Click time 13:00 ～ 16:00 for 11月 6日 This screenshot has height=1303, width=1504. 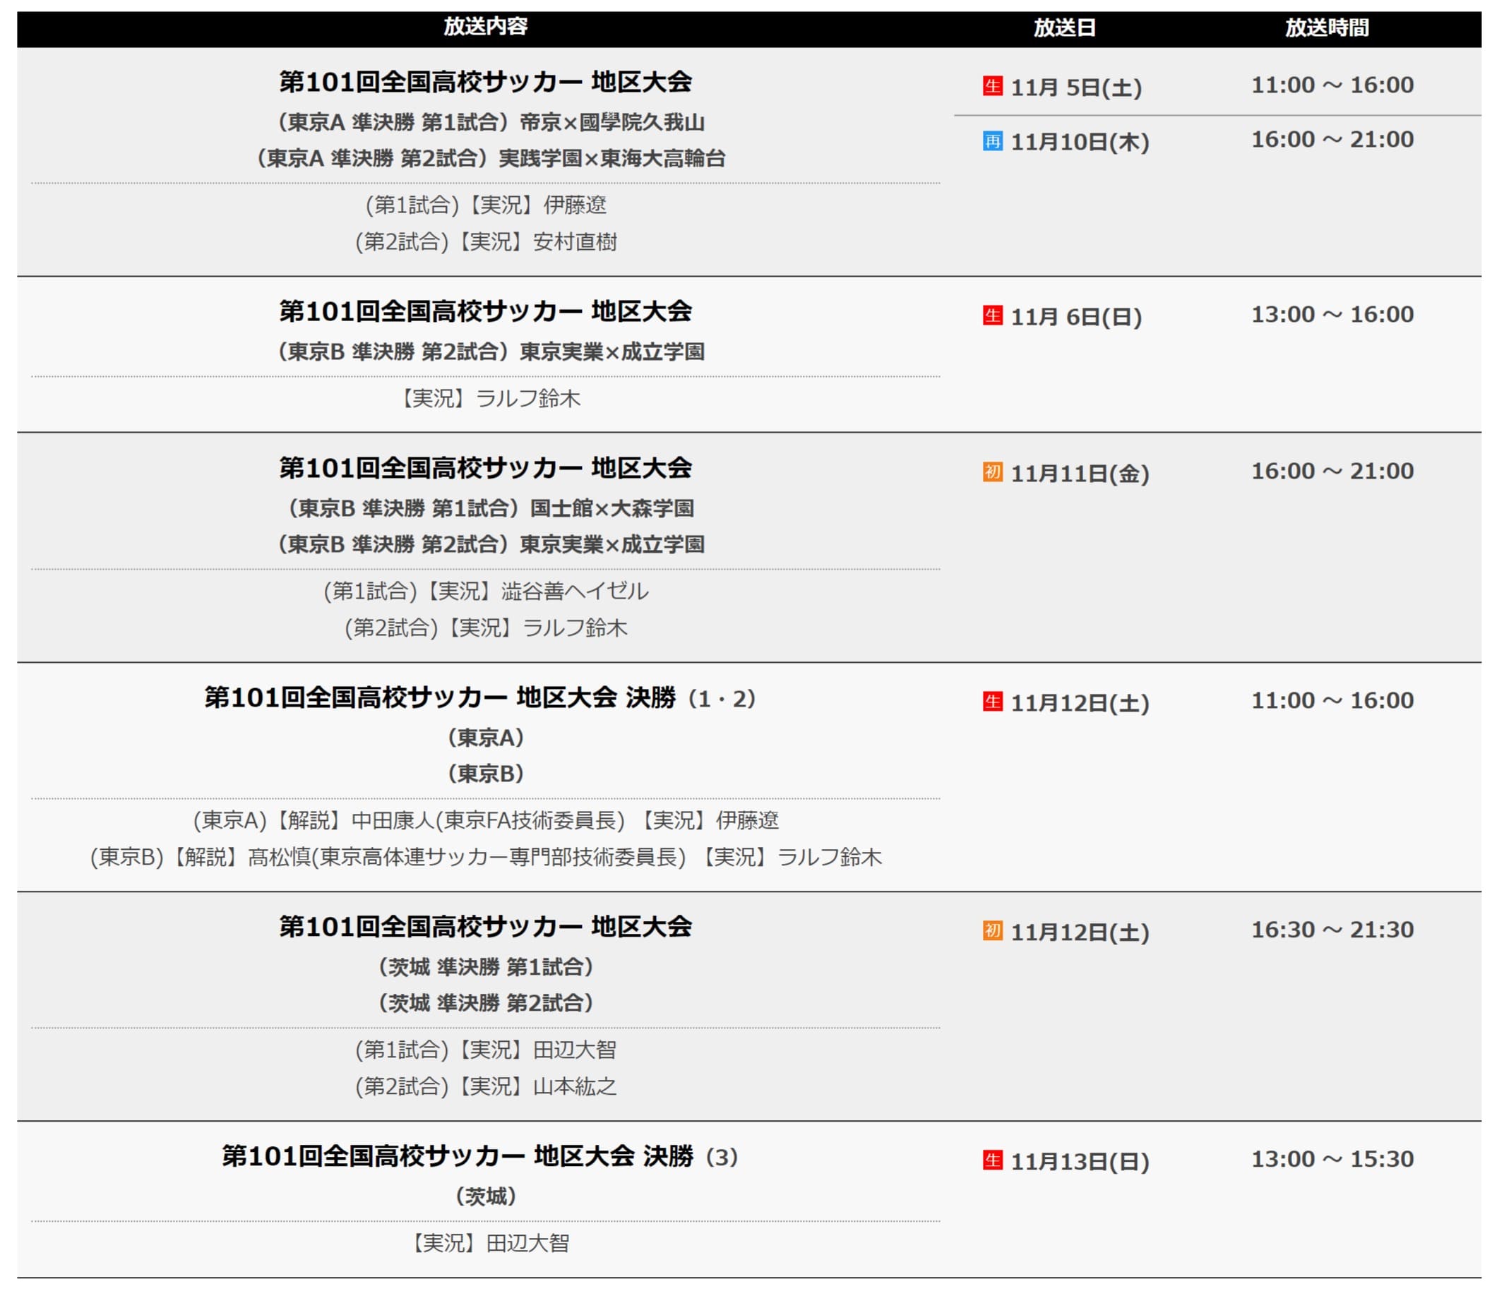pos(1332,315)
